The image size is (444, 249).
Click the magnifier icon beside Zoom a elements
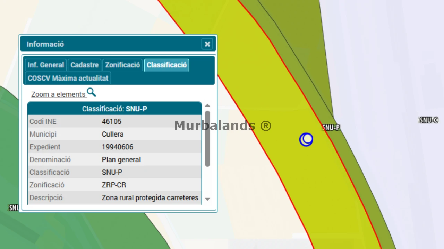tap(91, 92)
